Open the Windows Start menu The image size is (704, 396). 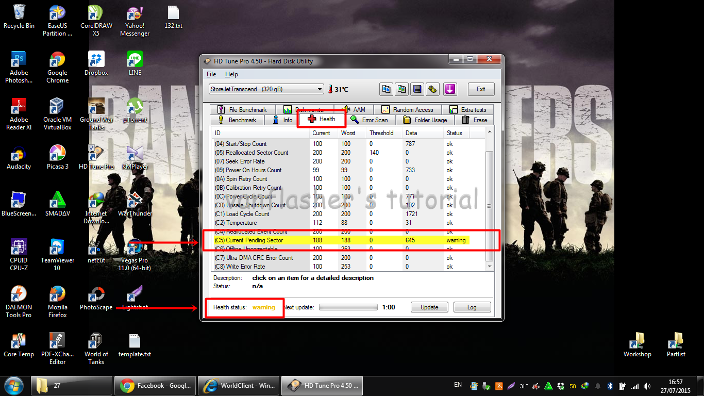(x=13, y=385)
